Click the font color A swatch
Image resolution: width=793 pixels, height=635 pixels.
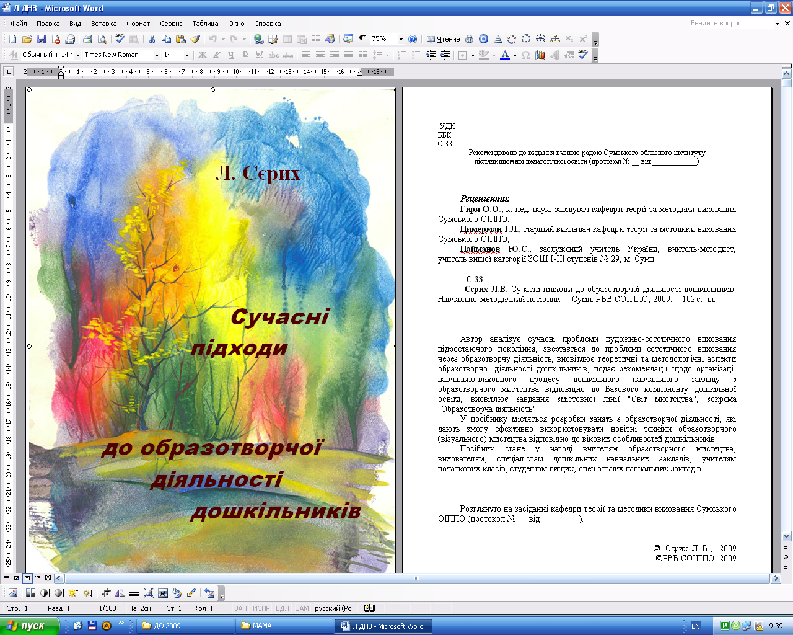[x=505, y=55]
